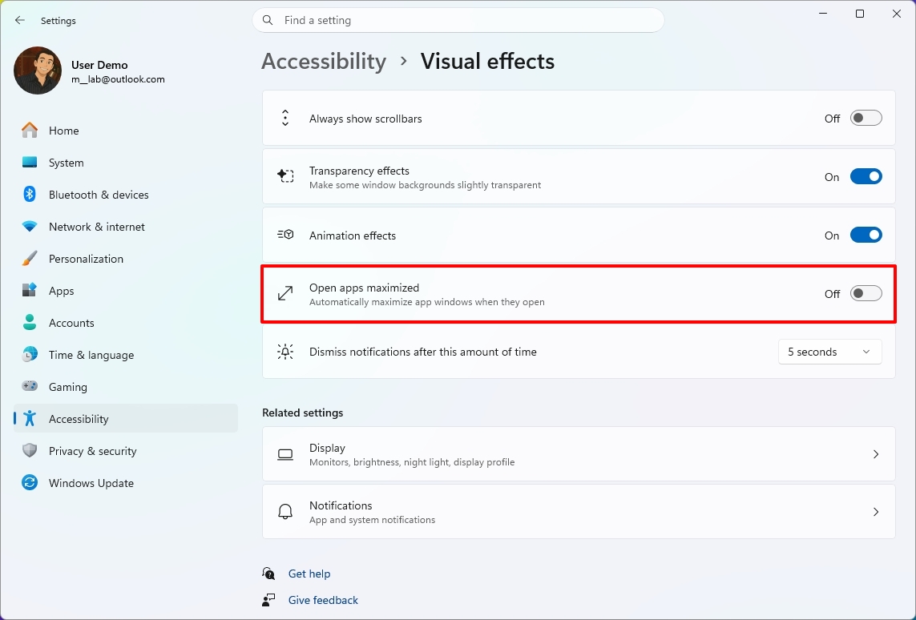
Task: Turn on Open apps maximized toggle
Action: 866,294
